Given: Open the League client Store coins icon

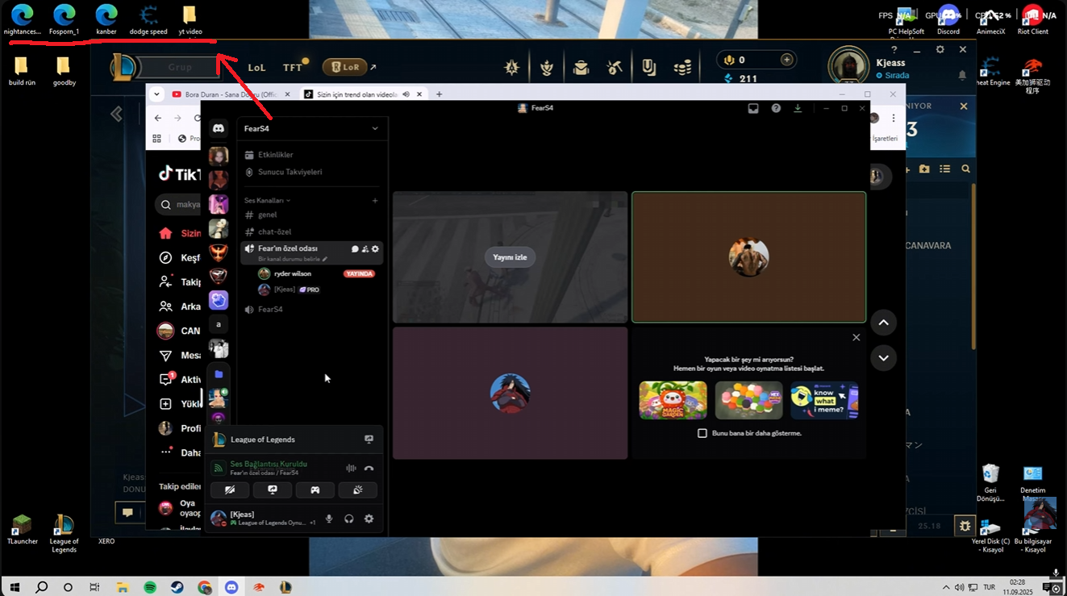Looking at the screenshot, I should pyautogui.click(x=682, y=68).
